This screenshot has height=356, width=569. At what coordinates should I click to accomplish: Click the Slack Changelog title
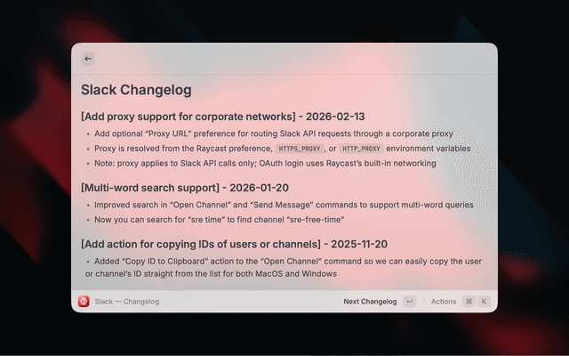click(x=136, y=90)
